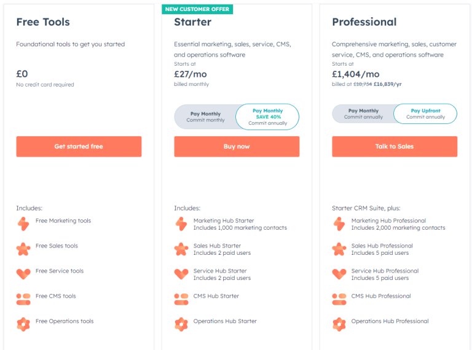
Task: Select Professional Pay Monthly commit annually option
Action: [x=363, y=114]
